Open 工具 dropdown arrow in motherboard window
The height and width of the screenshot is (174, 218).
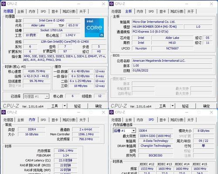pos(173,106)
